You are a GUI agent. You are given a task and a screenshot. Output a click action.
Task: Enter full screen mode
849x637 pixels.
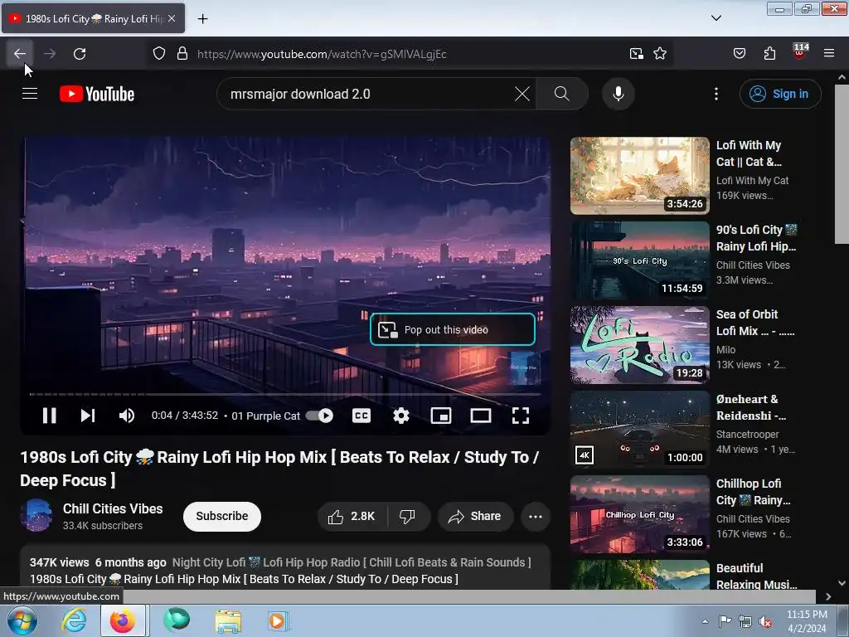click(x=521, y=416)
